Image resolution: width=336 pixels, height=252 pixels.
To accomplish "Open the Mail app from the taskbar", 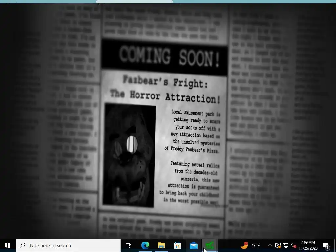I will pyautogui.click(x=194, y=245).
